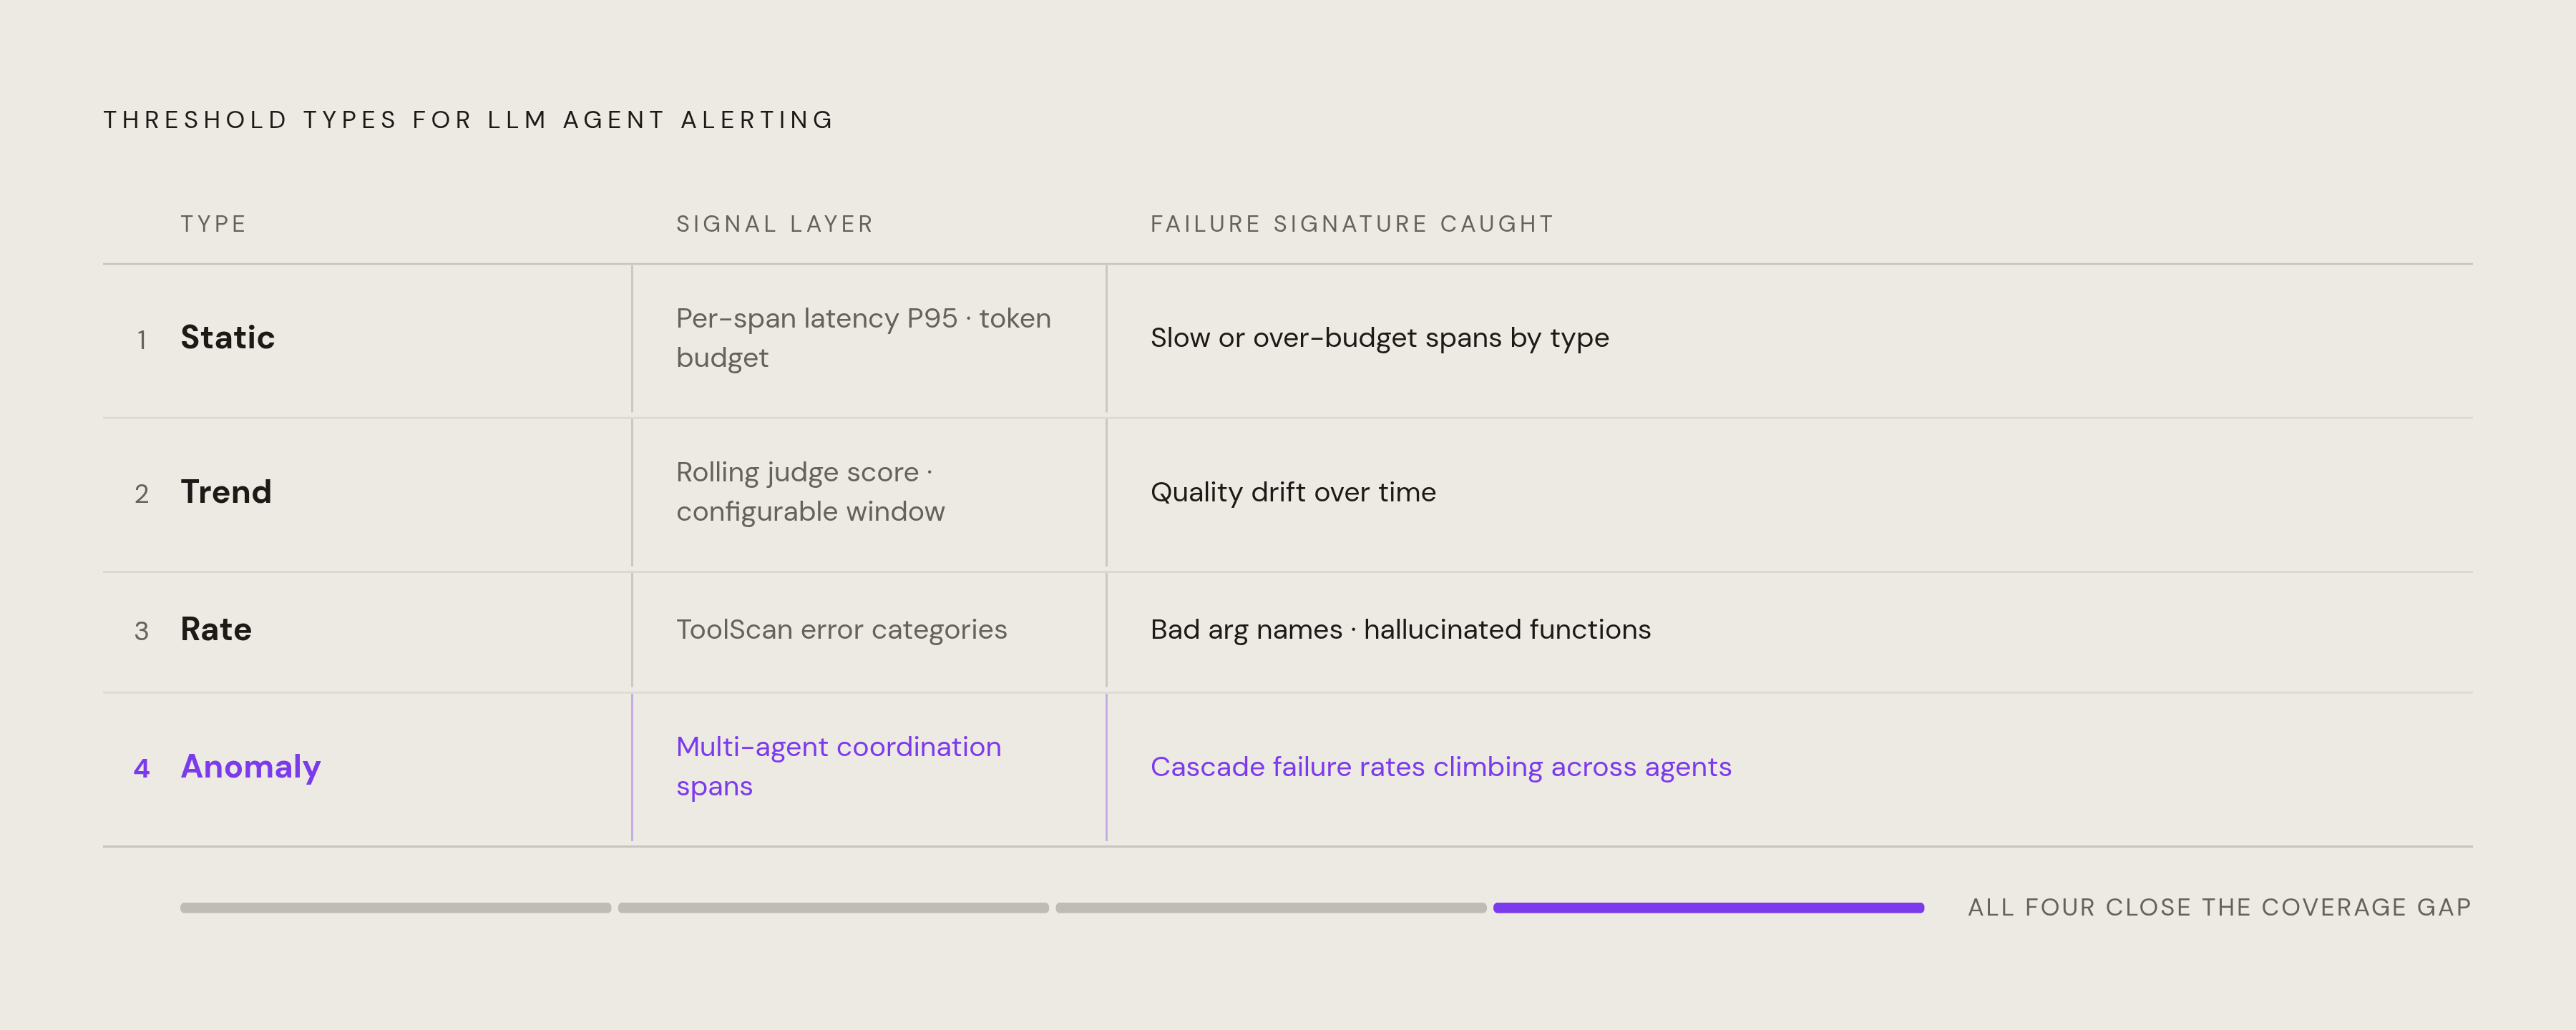Screen dimensions: 2576x1030
Task: Click the purple fourth progress segment
Action: pyautogui.click(x=1709, y=908)
